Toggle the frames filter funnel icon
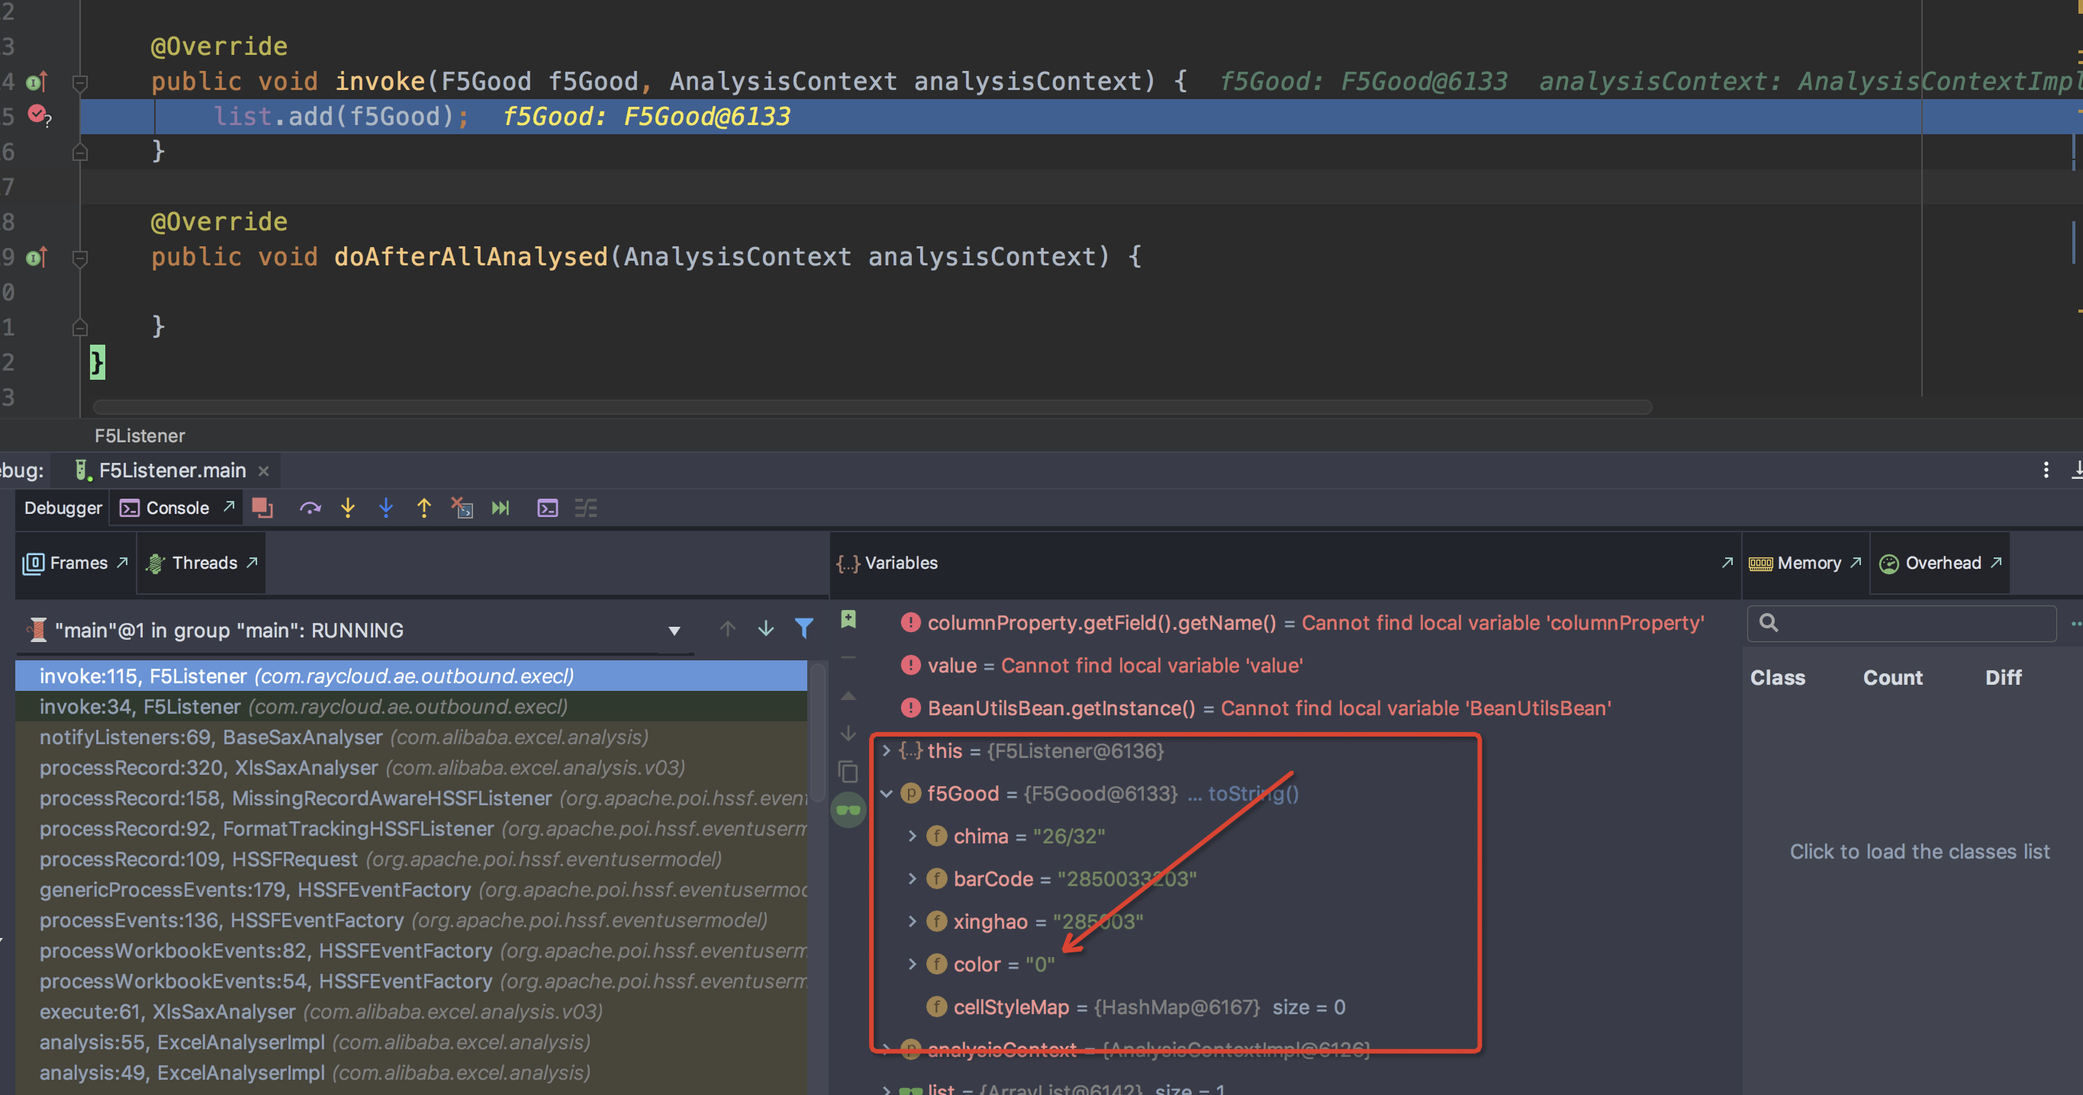Screen dimensions: 2083x1095 [803, 629]
